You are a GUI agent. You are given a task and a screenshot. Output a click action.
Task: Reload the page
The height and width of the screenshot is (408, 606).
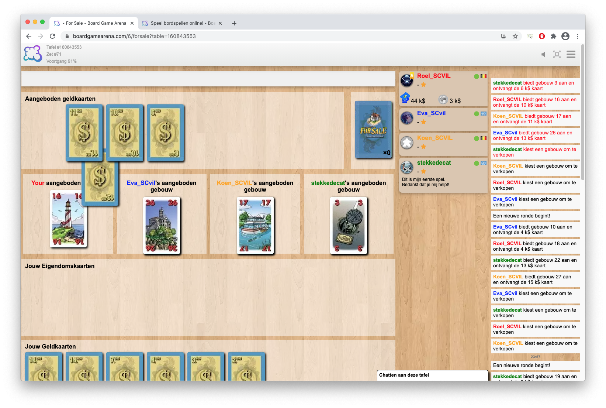(x=52, y=36)
